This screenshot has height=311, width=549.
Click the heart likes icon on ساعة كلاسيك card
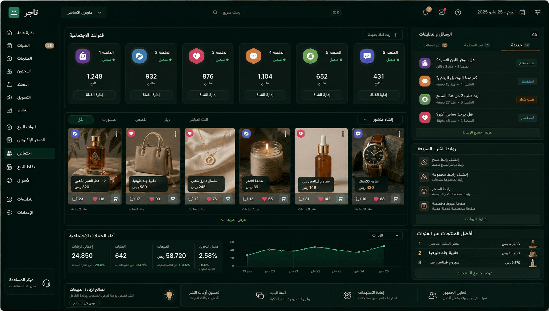376,199
